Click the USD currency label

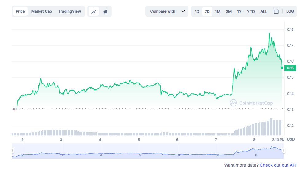[291, 139]
